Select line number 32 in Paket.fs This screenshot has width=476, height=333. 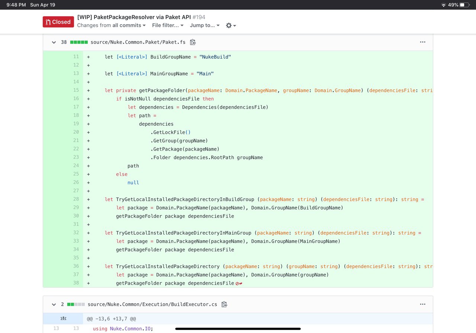point(76,233)
